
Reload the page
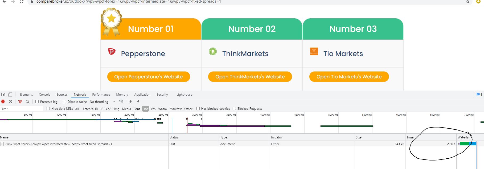coord(22,2)
